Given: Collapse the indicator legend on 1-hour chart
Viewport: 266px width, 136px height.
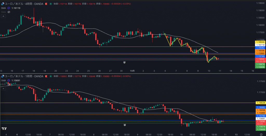Looking at the screenshot, I should pos(3,88).
